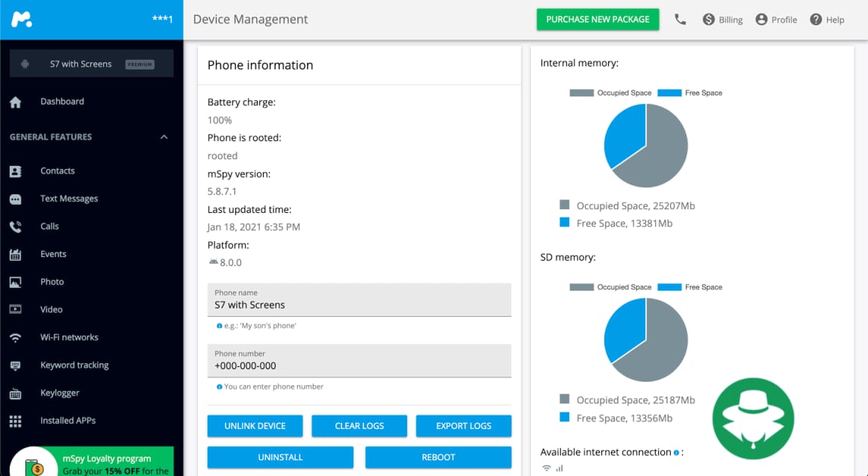868x476 pixels.
Task: Collapse the General Features section
Action: tap(164, 137)
